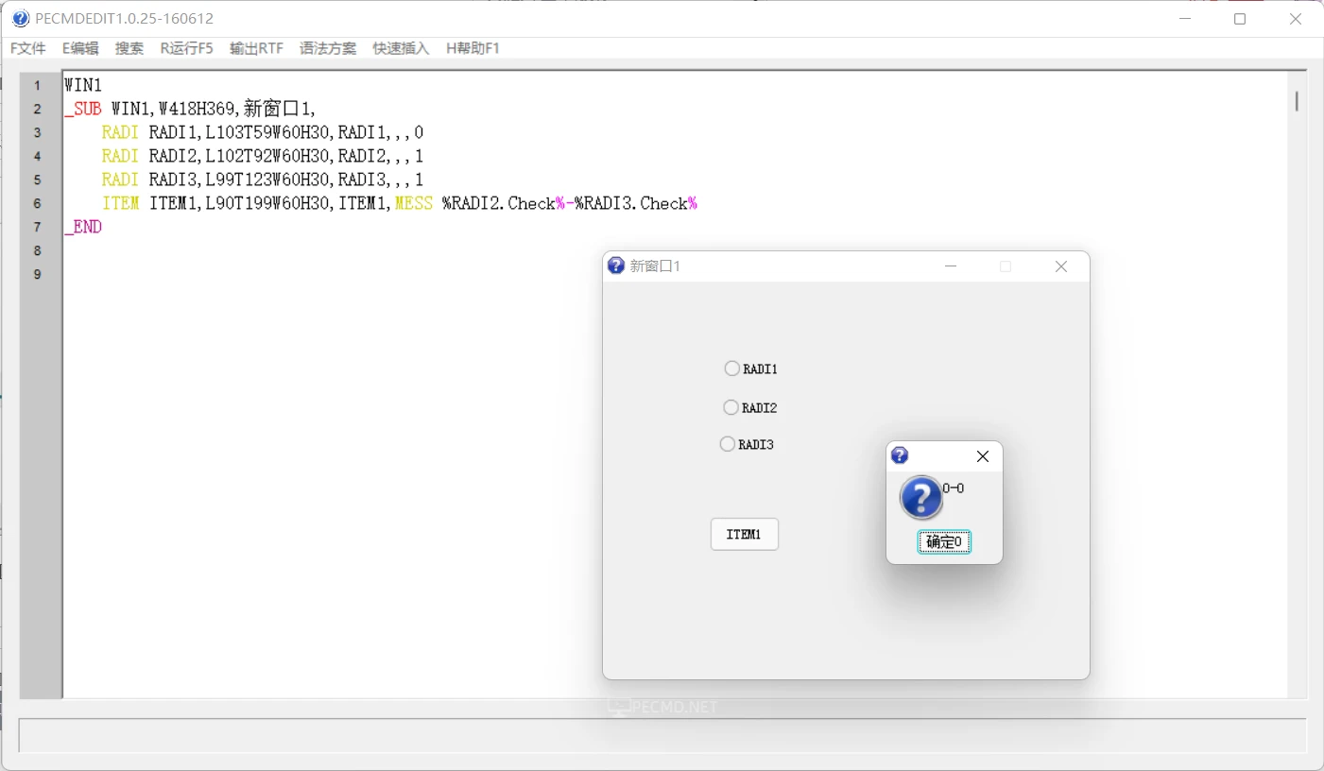Click the 新窗口1 window title icon
Viewport: 1324px width, 771px height.
pos(616,266)
